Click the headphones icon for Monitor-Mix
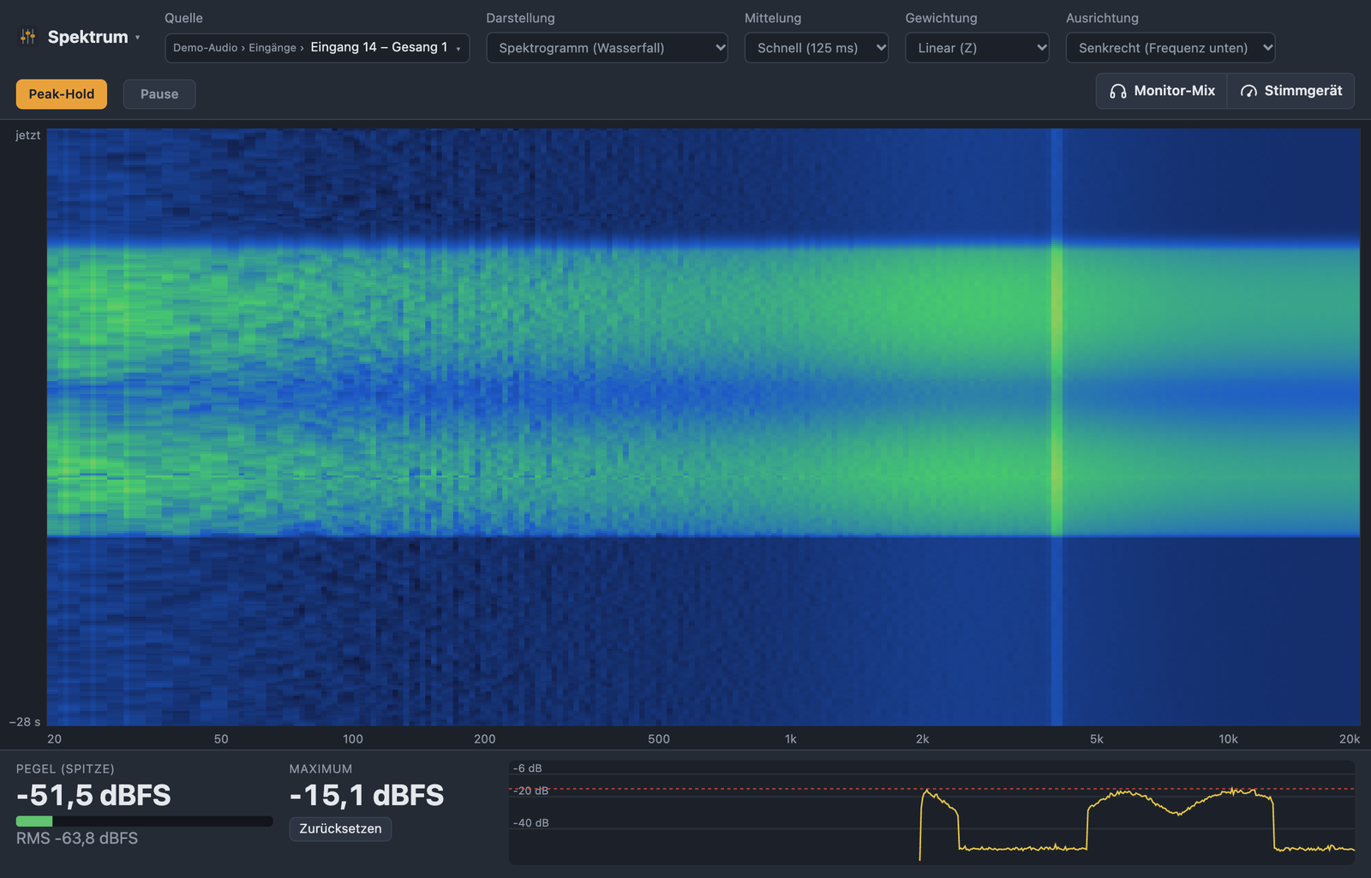The image size is (1371, 878). (x=1118, y=91)
